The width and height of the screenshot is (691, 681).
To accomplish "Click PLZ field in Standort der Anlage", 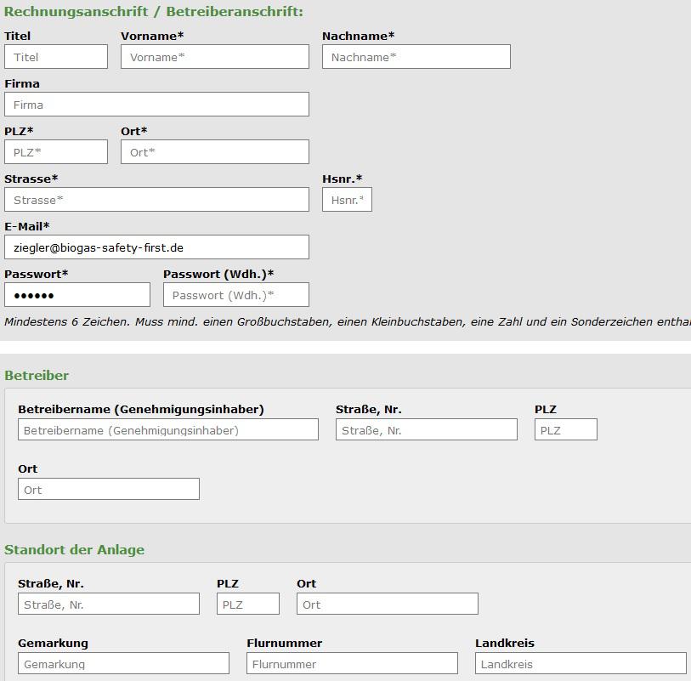I will pyautogui.click(x=247, y=604).
